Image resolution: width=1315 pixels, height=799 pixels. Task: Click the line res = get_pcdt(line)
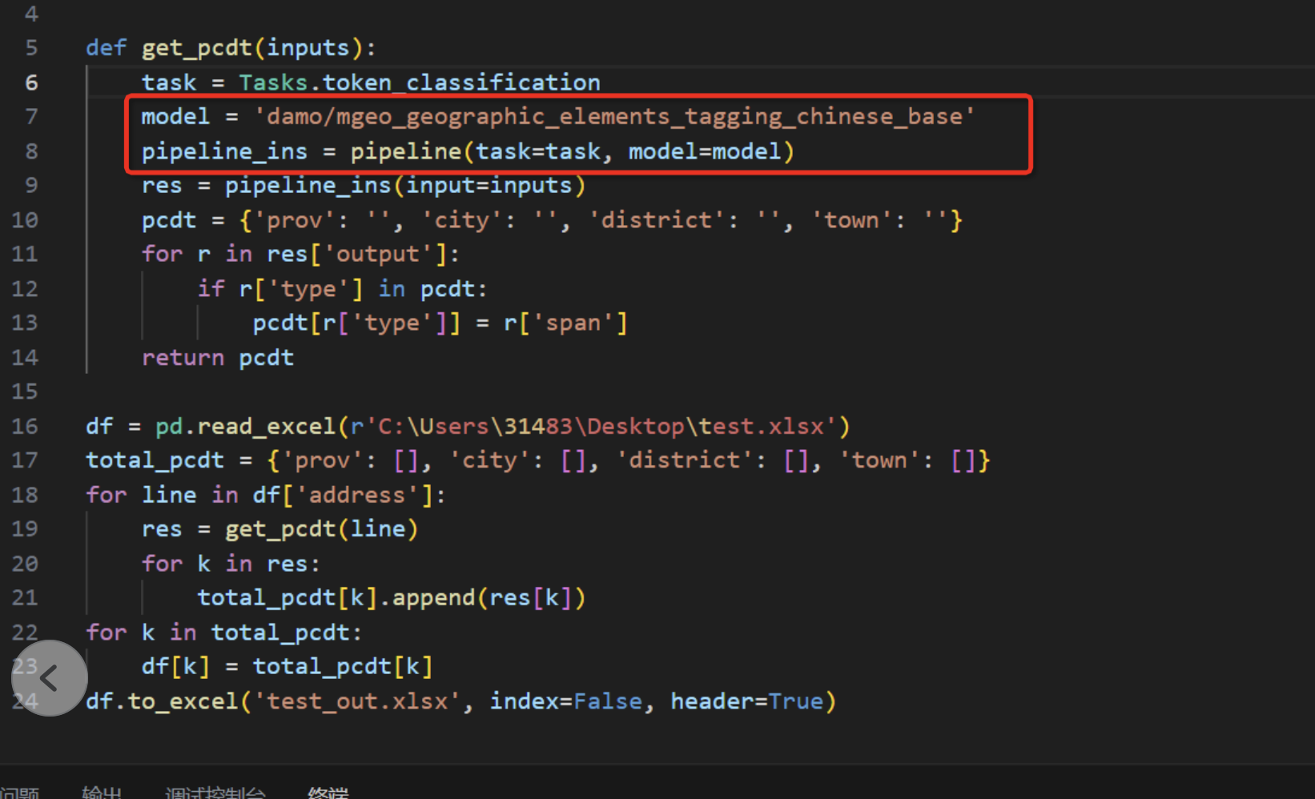click(280, 529)
